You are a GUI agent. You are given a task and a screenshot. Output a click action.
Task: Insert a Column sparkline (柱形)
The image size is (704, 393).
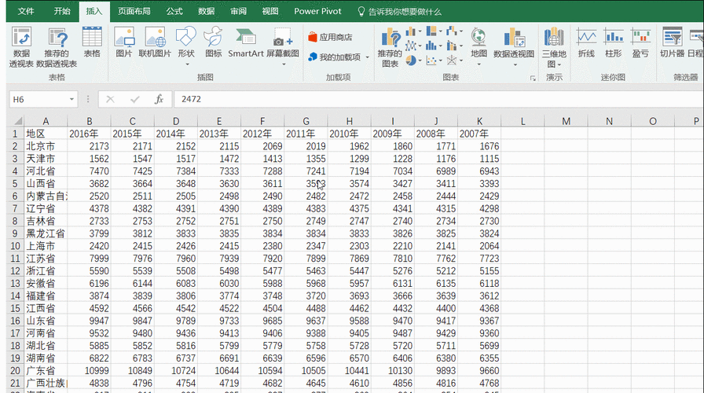(x=614, y=42)
